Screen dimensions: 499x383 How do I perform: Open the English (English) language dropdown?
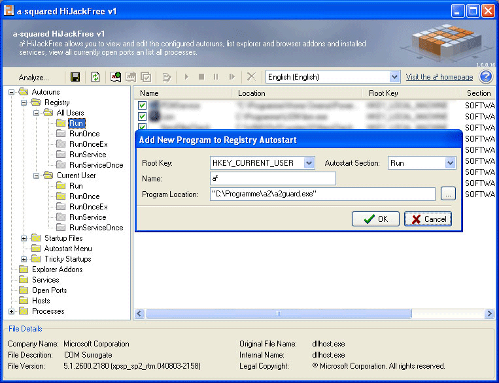click(394, 77)
